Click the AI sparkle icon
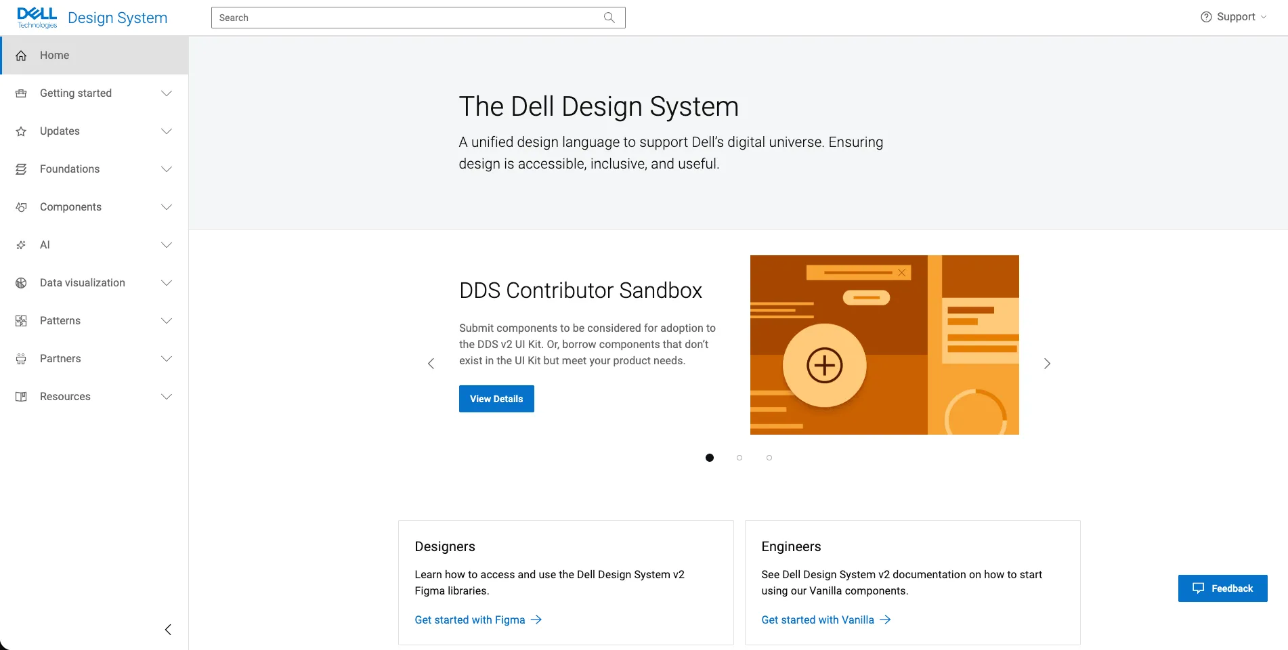The width and height of the screenshot is (1288, 650). 21,245
